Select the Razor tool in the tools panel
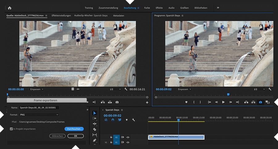 tap(95, 129)
